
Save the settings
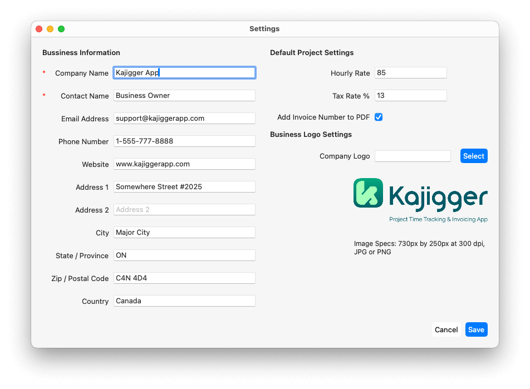click(x=476, y=329)
